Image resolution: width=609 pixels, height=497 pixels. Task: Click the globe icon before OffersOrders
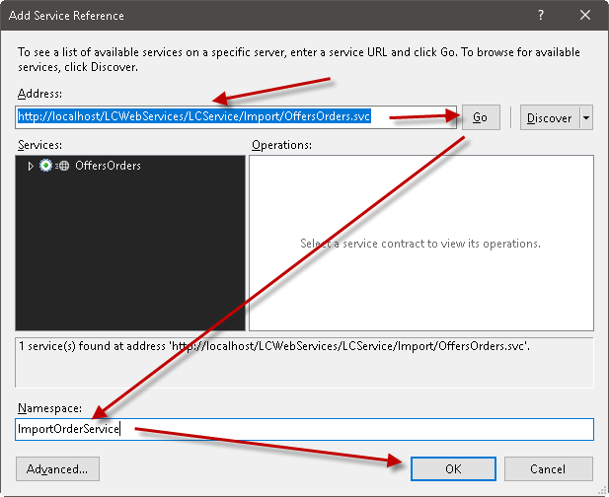click(63, 166)
